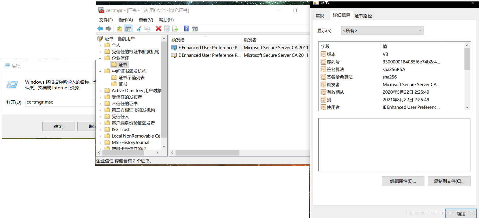
Task: Click serial number value 3300000184085f6e74b2a4...
Action: (411, 62)
